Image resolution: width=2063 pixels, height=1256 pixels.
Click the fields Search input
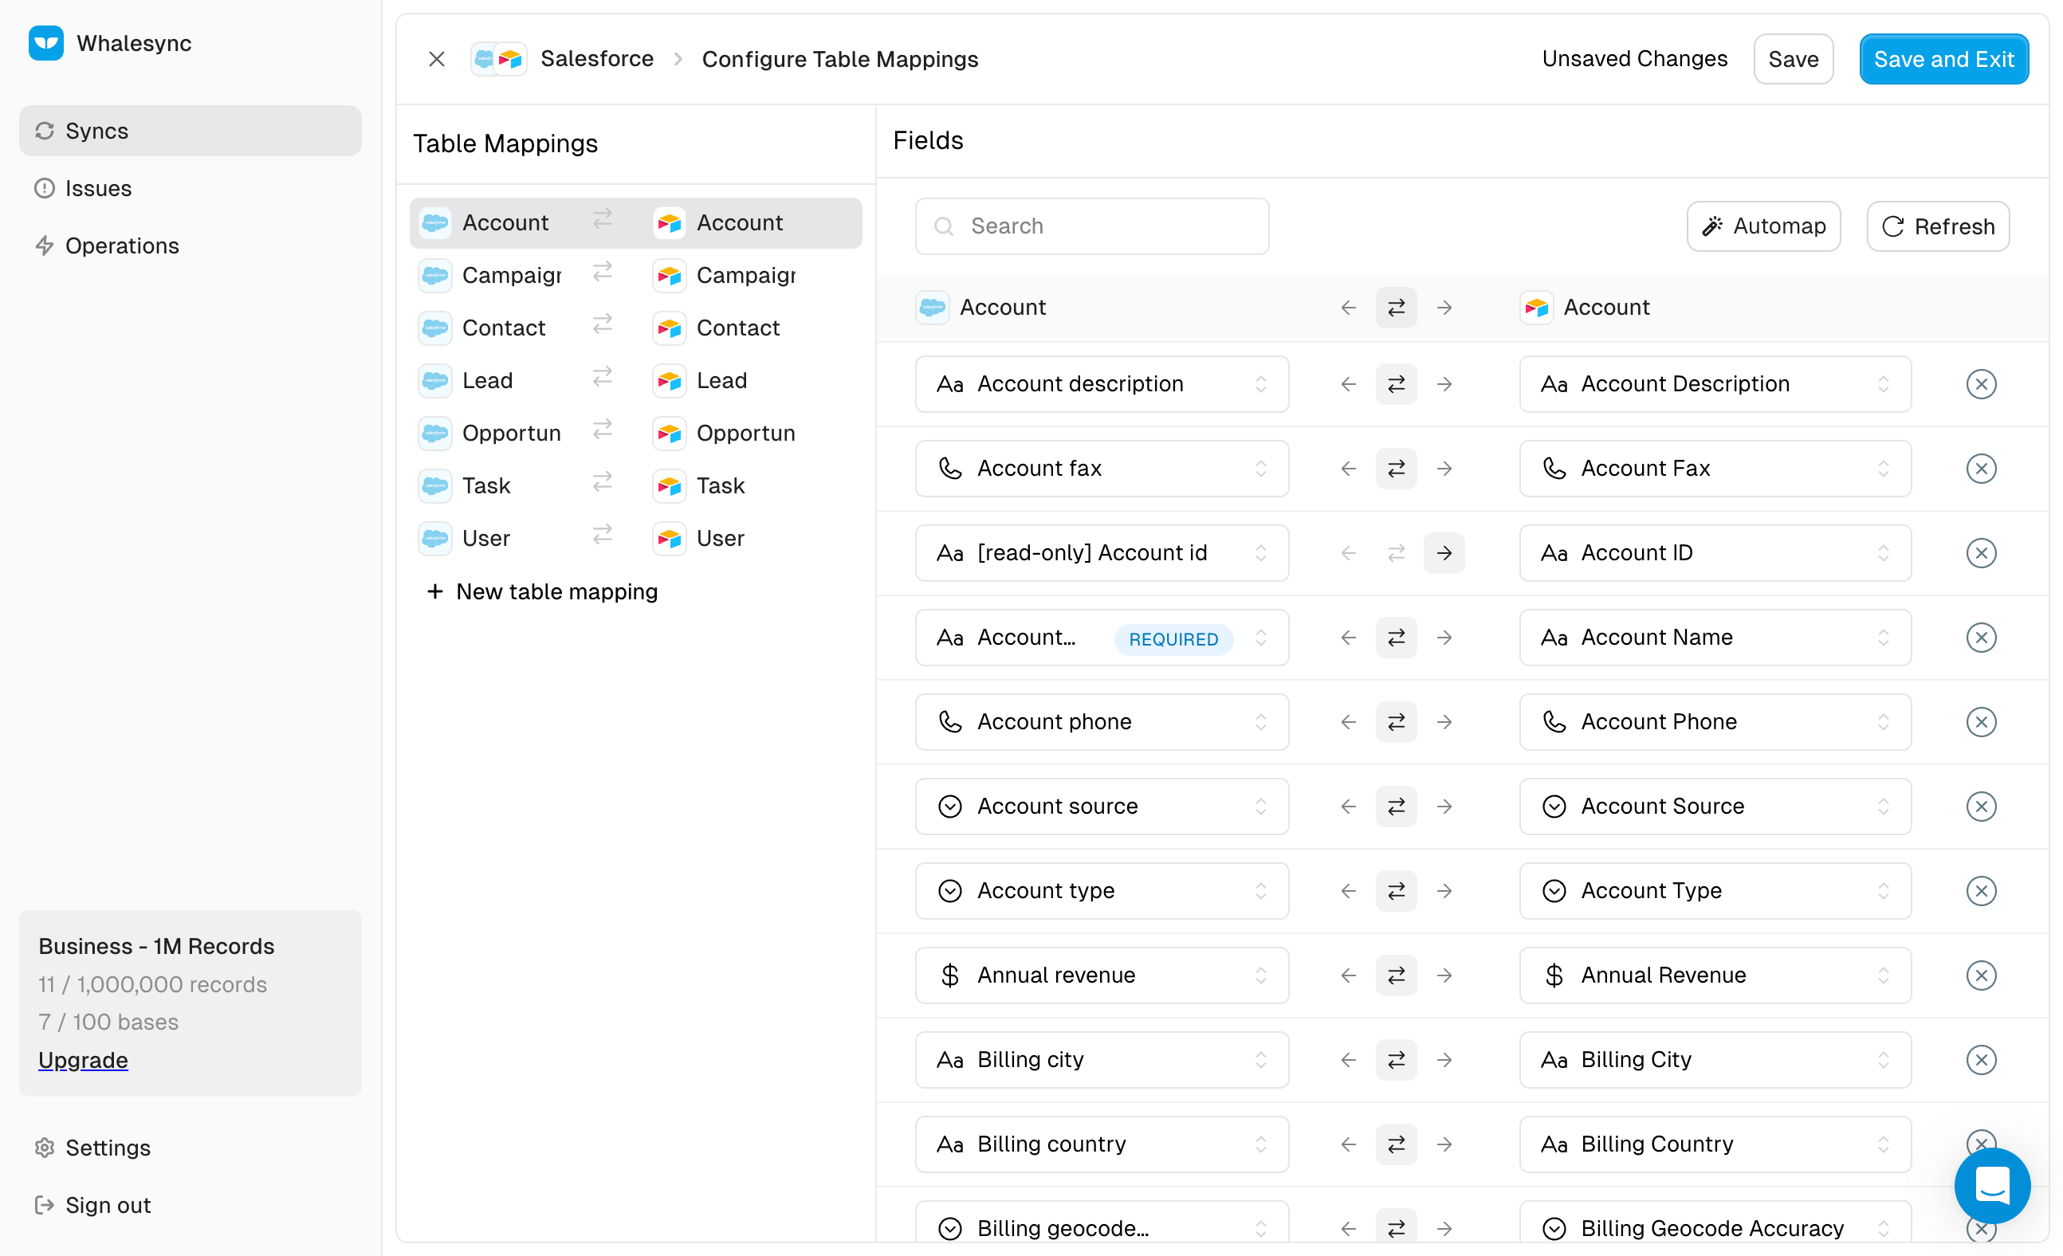[1091, 226]
